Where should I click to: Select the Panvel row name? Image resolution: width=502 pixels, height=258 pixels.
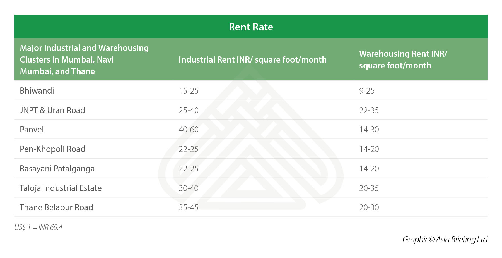click(32, 130)
